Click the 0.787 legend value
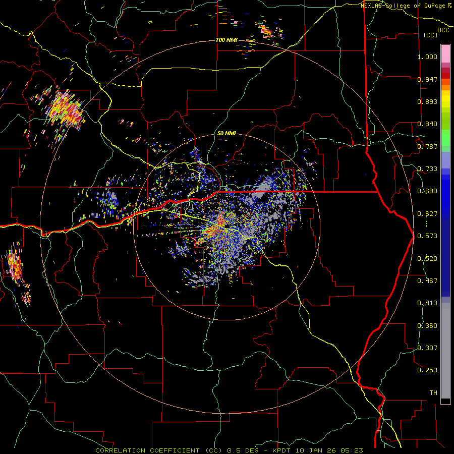Viewport: 454px width, 454px height. tap(427, 146)
